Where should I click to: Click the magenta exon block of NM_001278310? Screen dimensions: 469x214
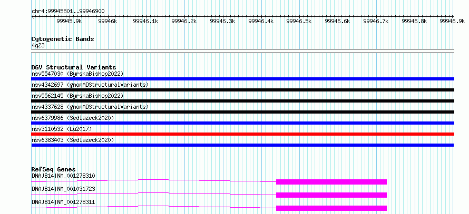(x=331, y=182)
